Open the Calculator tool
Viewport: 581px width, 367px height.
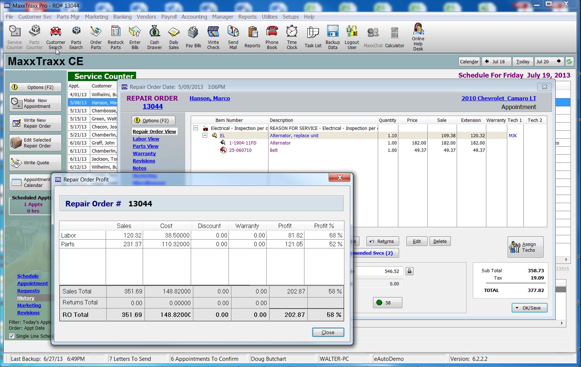395,37
